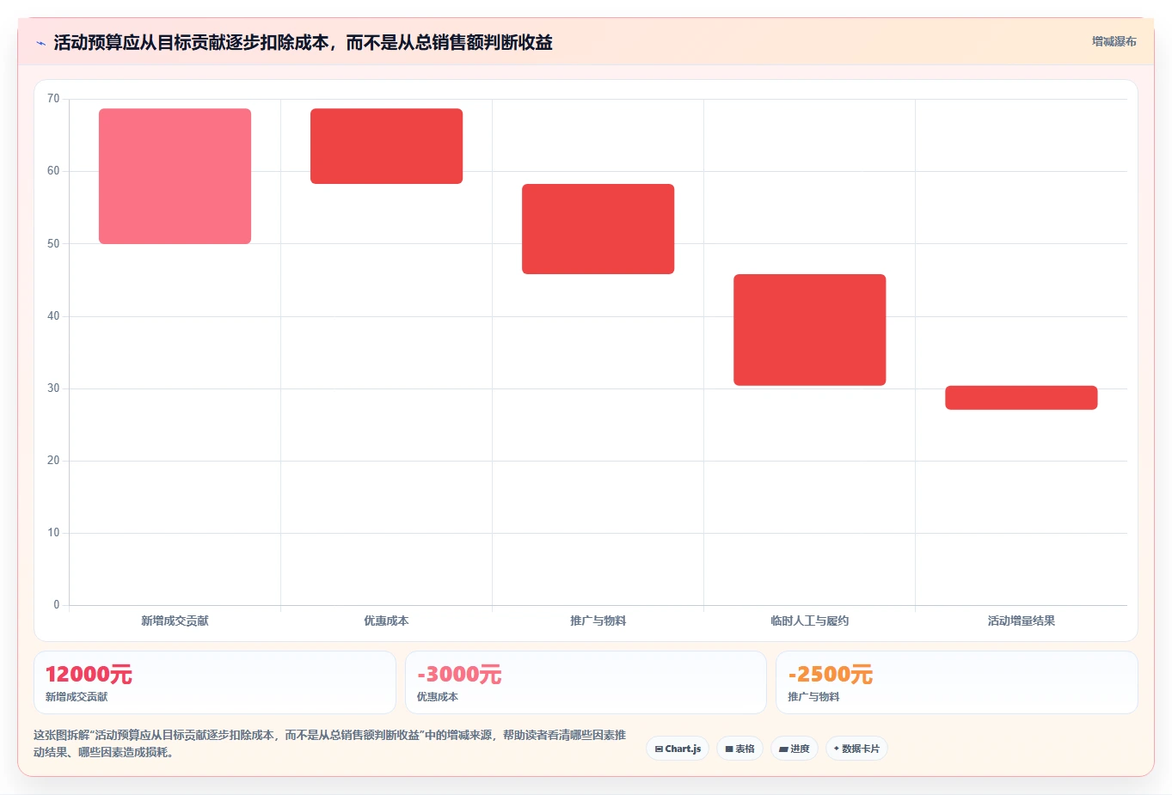The height and width of the screenshot is (795, 1172).
Task: Click the y-axis value 0
Action: [57, 605]
